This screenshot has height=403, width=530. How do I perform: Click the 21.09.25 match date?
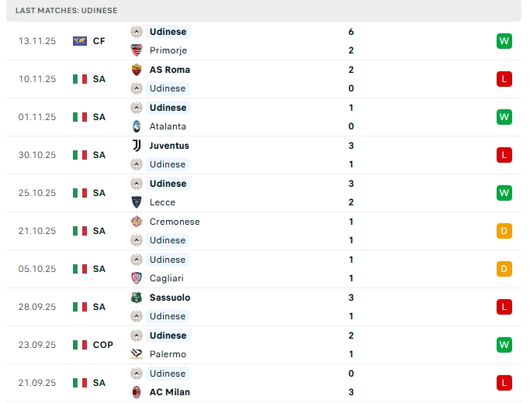pyautogui.click(x=37, y=383)
